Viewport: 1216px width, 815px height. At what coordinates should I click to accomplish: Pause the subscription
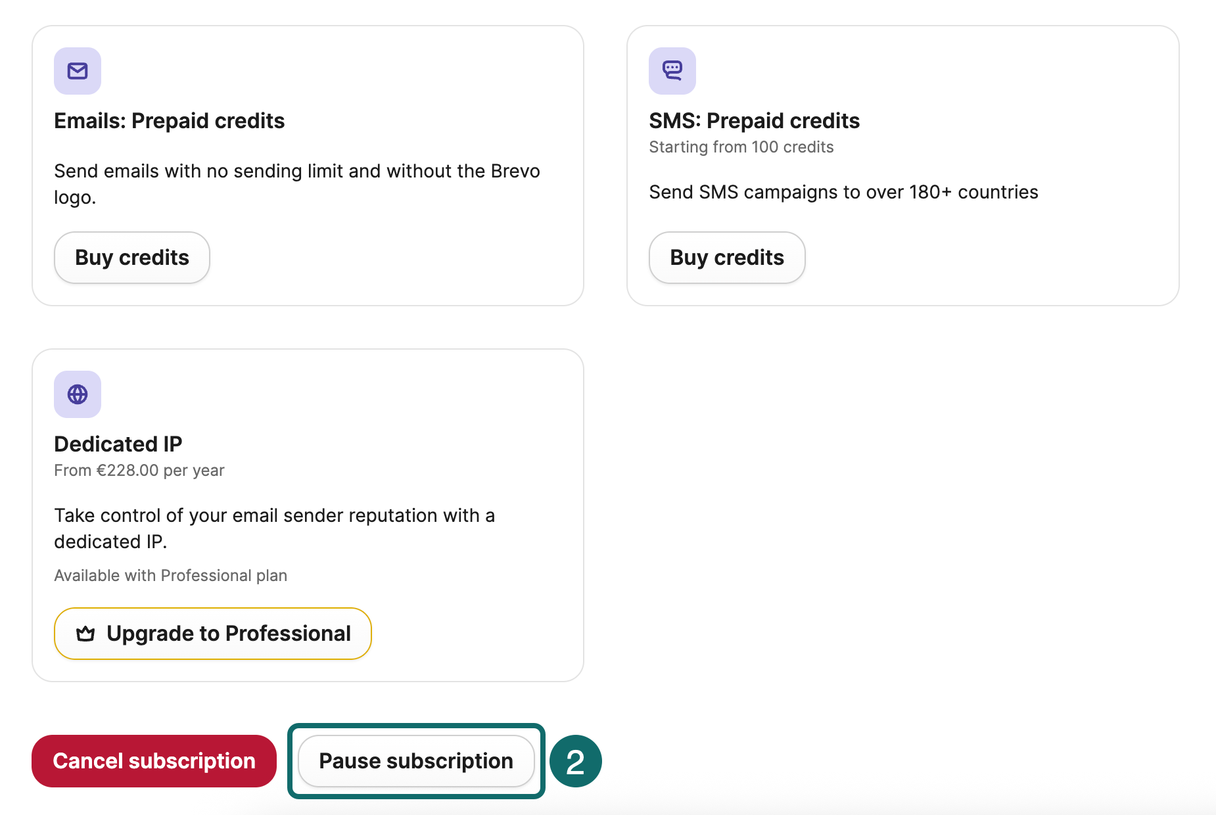coord(416,761)
